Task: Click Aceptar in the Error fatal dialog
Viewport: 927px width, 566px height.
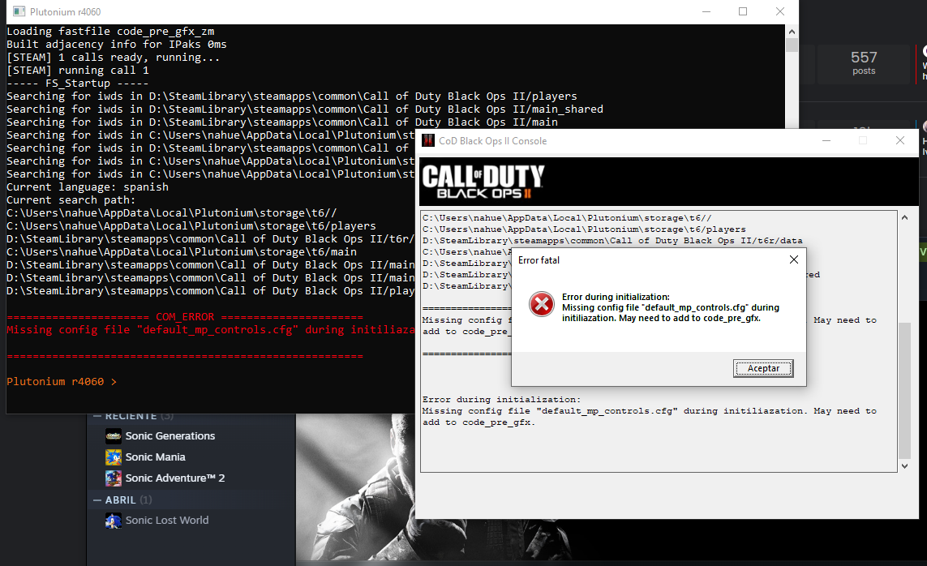Action: [762, 368]
